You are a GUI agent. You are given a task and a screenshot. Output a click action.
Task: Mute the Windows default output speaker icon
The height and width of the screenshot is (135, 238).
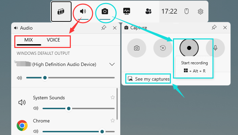pos(19,78)
